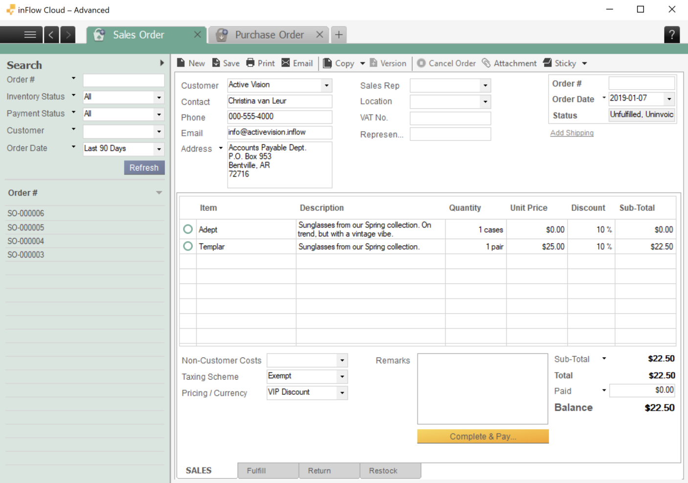Viewport: 688px width, 483px height.
Task: Click Cancel Order in toolbar
Action: pos(446,63)
